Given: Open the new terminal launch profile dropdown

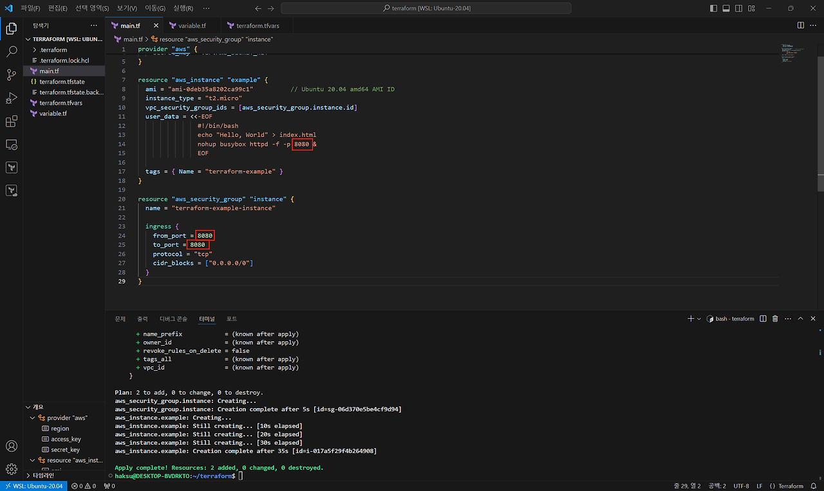Looking at the screenshot, I should [x=699, y=319].
